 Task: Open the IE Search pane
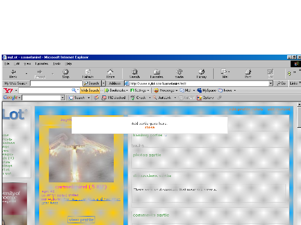coord(134,73)
